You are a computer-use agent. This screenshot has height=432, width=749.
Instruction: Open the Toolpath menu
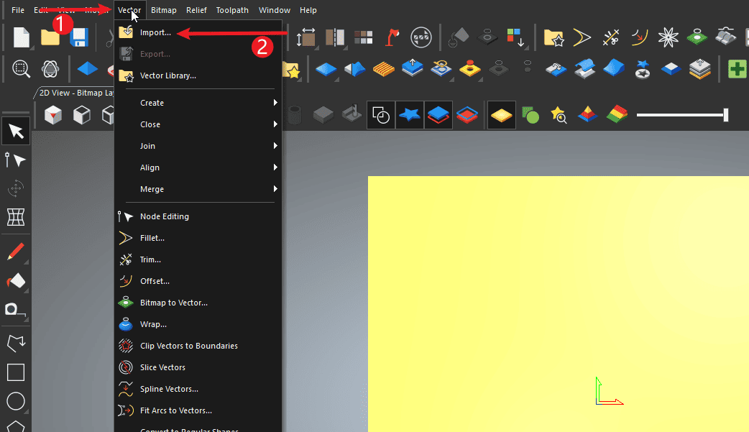[x=232, y=10]
